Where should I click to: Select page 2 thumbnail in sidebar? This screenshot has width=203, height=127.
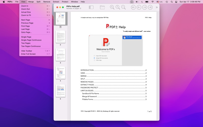coord(61,37)
